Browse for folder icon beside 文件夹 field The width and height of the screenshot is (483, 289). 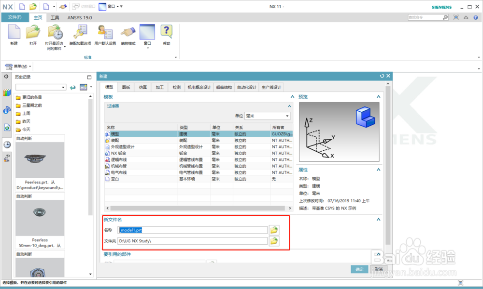(x=274, y=241)
